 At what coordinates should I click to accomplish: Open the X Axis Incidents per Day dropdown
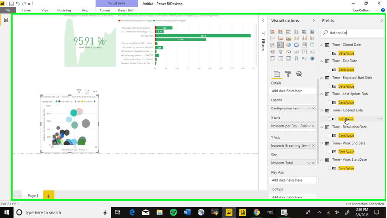[309, 126]
